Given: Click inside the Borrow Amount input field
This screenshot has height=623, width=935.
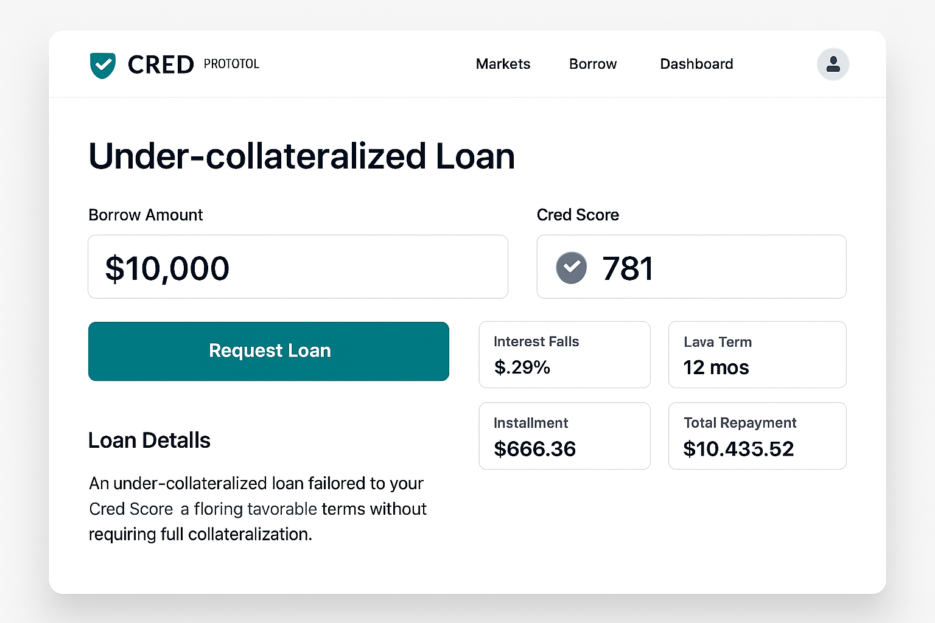Looking at the screenshot, I should [x=298, y=266].
